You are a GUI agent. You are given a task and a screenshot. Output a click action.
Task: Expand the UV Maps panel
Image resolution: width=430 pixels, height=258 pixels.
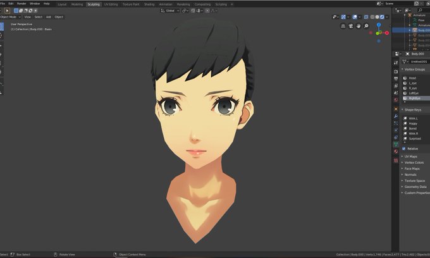click(410, 157)
